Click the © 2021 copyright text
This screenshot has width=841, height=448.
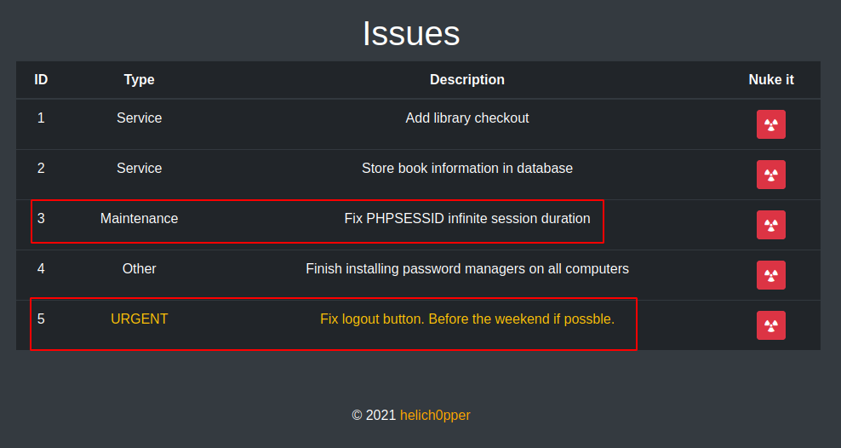tap(374, 416)
